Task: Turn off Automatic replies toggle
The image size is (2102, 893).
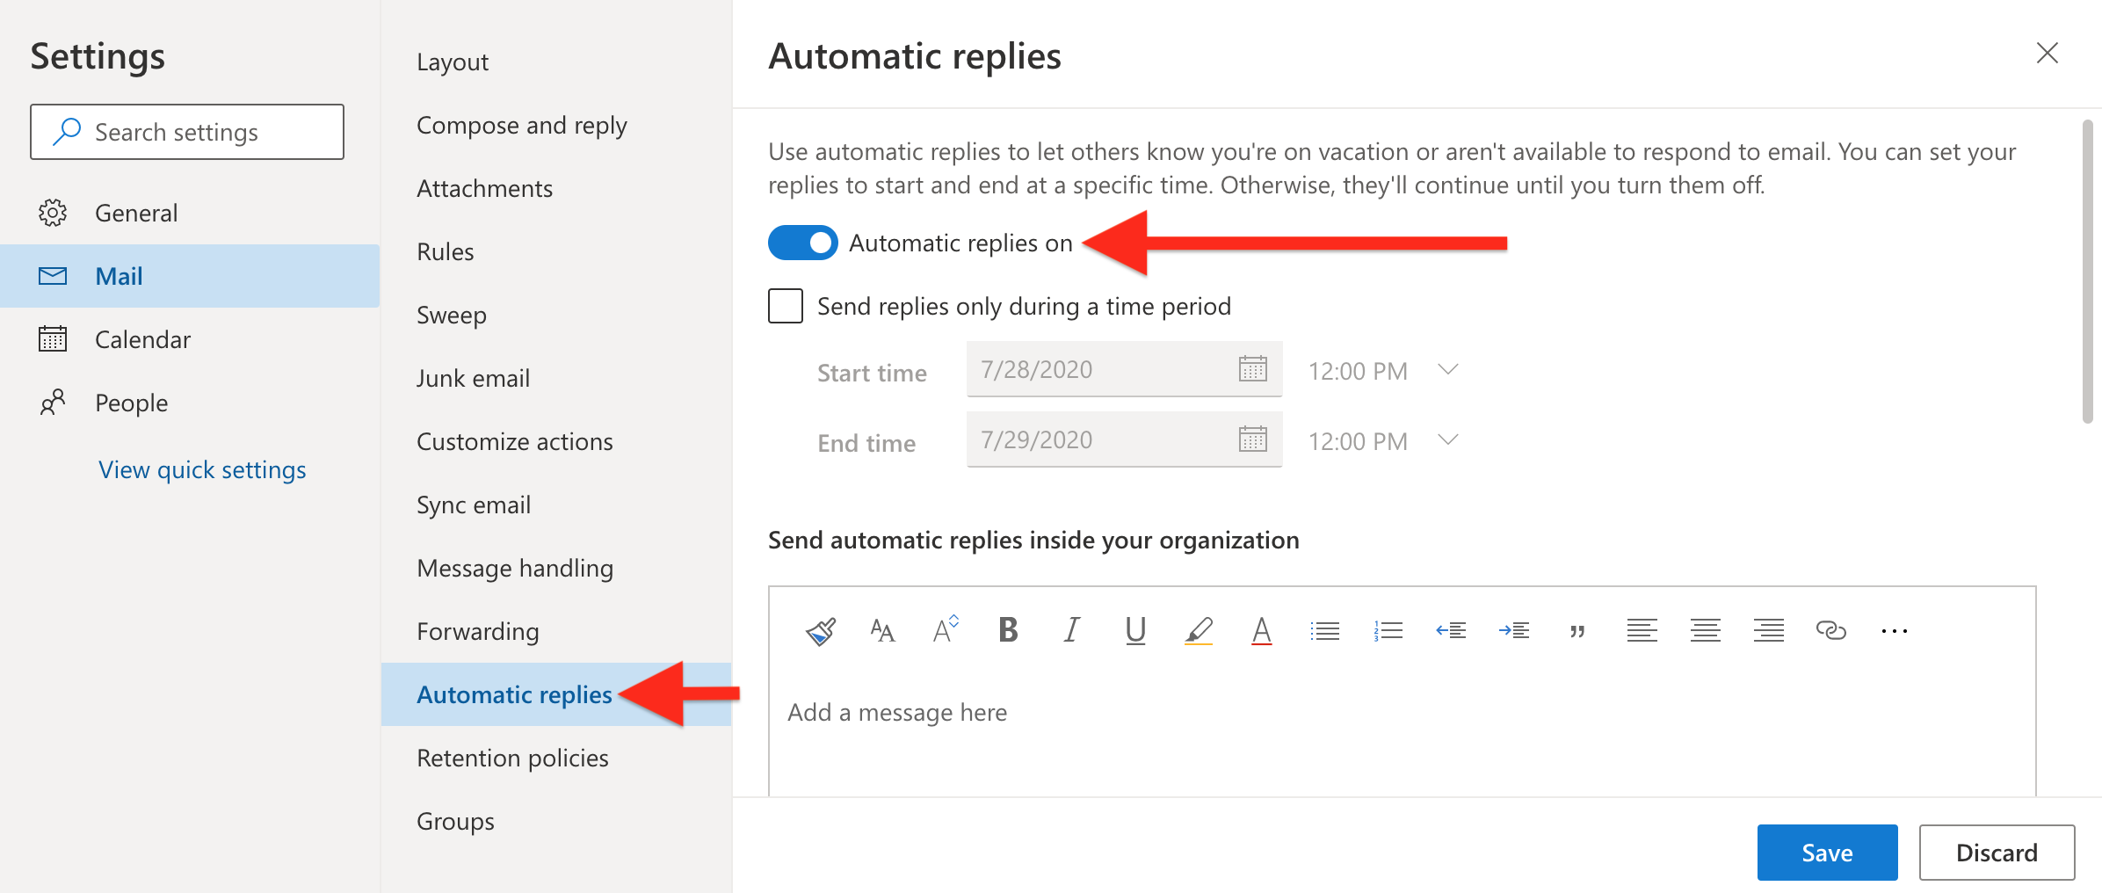Action: pos(802,243)
